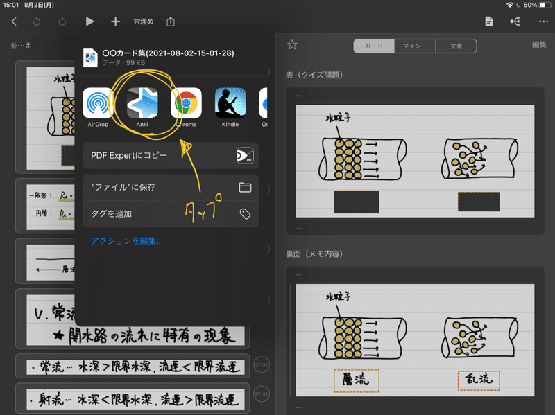Undo the last action
555x415 pixels.
point(35,21)
